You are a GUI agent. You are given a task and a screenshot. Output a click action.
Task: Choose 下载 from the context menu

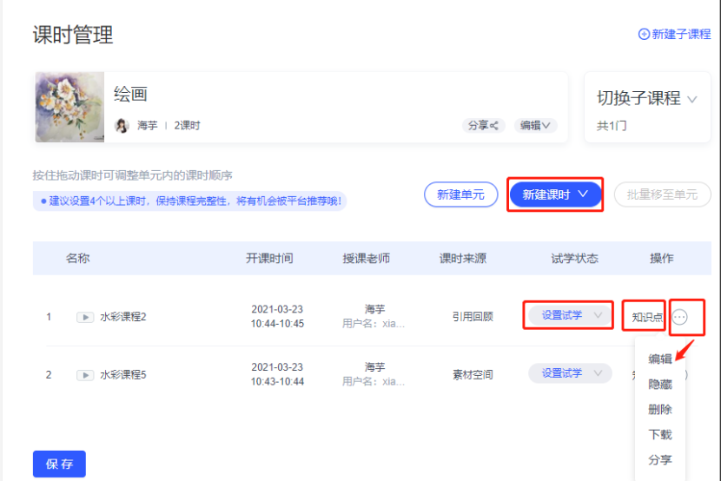tap(660, 435)
